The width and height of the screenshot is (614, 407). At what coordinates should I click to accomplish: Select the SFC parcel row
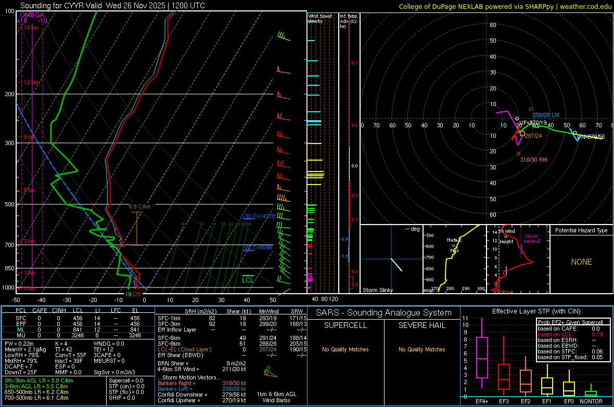point(78,318)
